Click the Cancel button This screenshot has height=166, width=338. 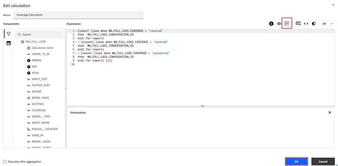point(323,162)
